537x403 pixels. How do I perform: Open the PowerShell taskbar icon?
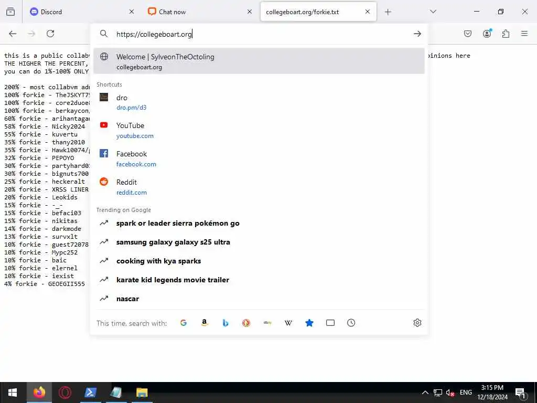click(90, 393)
